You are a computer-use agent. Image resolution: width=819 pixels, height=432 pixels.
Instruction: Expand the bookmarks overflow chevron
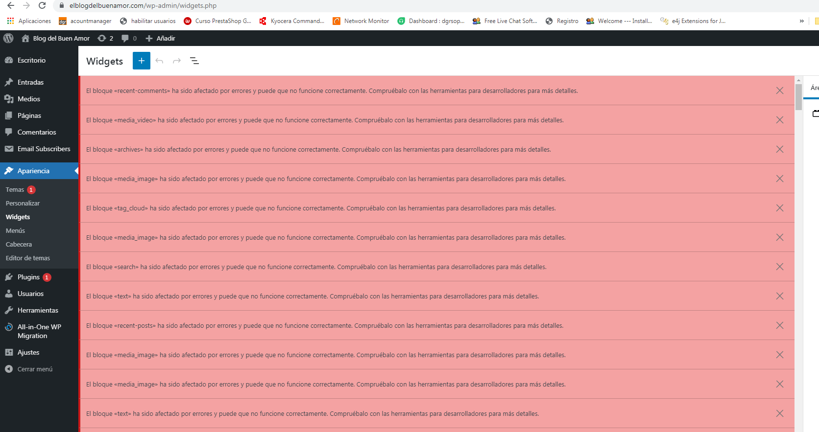(802, 21)
